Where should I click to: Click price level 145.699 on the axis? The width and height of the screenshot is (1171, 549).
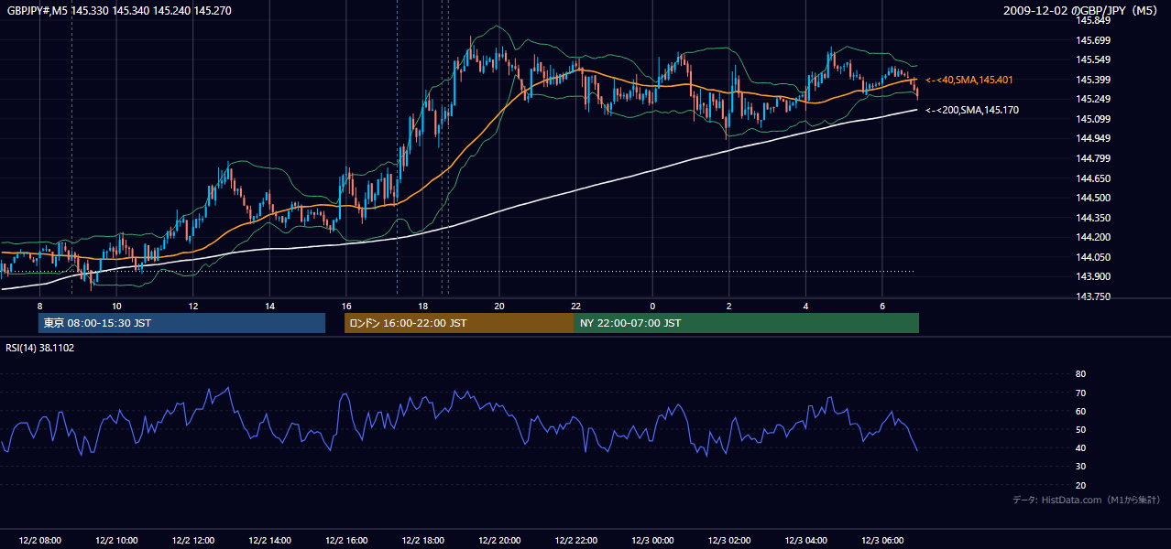tap(1092, 40)
